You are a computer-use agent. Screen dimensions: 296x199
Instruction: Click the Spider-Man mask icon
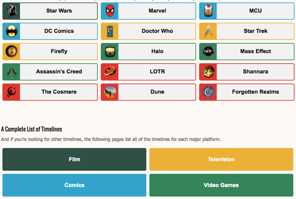tap(110, 11)
